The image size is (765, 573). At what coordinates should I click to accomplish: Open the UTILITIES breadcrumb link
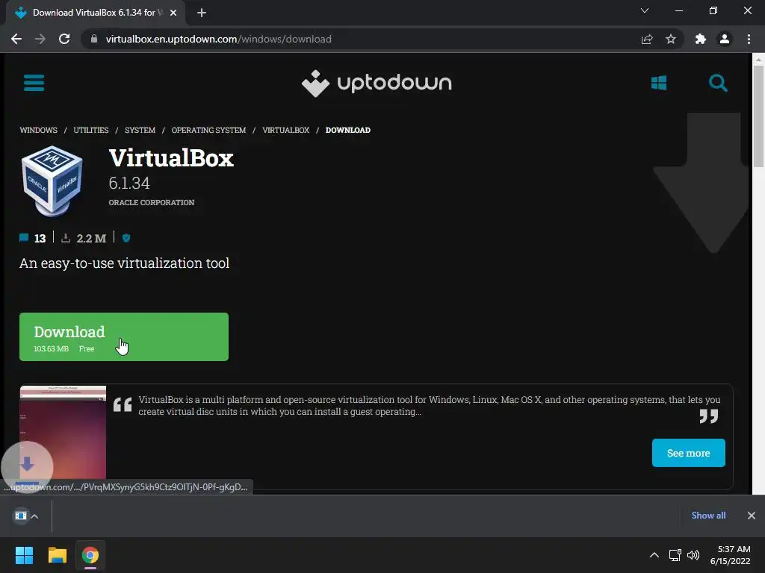[91, 130]
